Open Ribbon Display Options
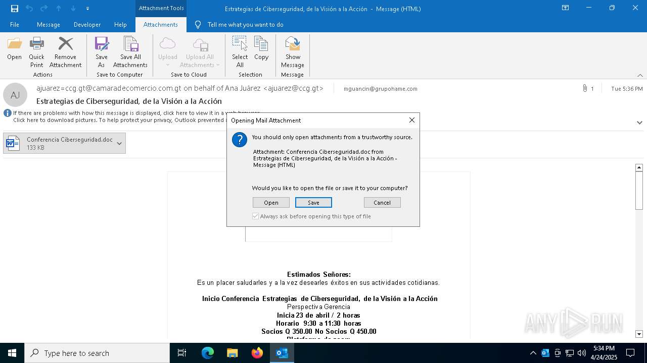This screenshot has width=647, height=363. tap(566, 8)
